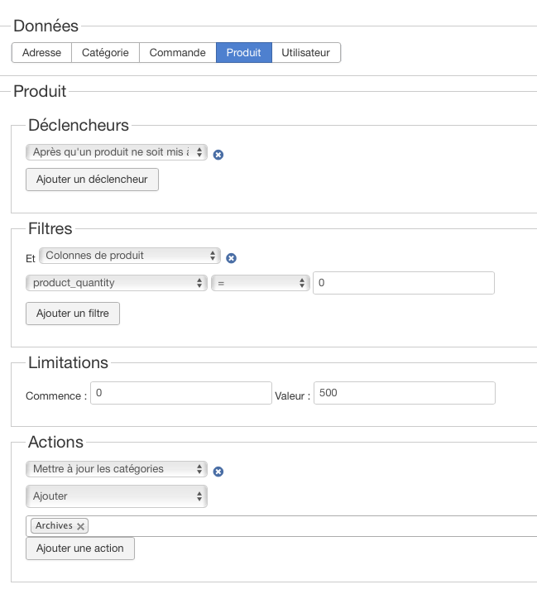Expand the Colonnes de produit dropdown

coord(131,256)
